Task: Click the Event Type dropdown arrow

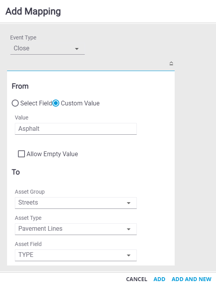Action: [x=77, y=49]
